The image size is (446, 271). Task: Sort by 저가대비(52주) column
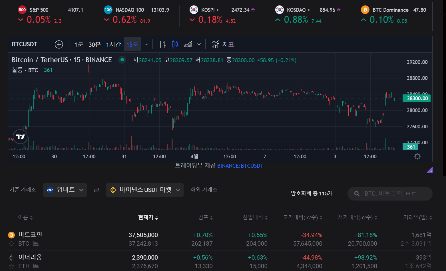[357, 217]
